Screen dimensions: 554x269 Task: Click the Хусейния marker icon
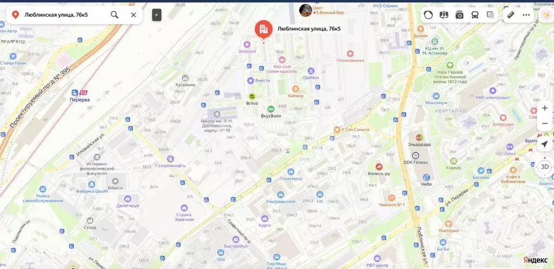click(x=185, y=78)
